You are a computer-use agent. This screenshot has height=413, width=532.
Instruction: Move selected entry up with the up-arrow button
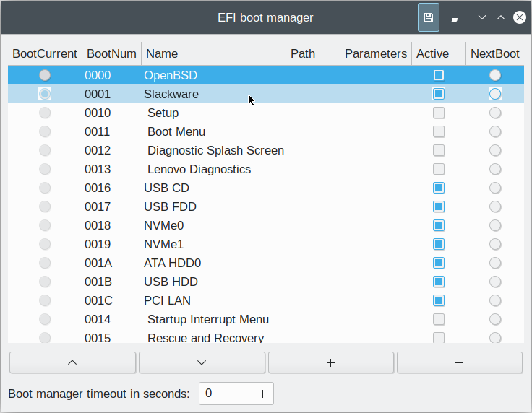point(72,362)
